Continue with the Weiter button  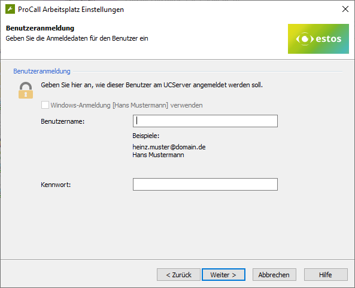pyautogui.click(x=223, y=275)
